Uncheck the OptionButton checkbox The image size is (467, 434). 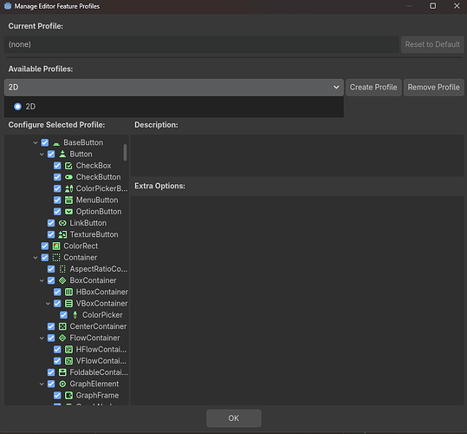(x=57, y=212)
